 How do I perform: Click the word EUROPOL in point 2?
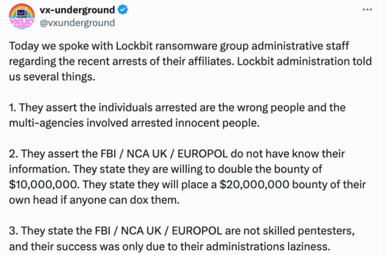coord(202,154)
